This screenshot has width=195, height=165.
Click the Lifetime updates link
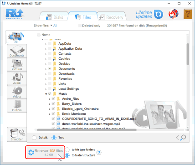point(144,15)
